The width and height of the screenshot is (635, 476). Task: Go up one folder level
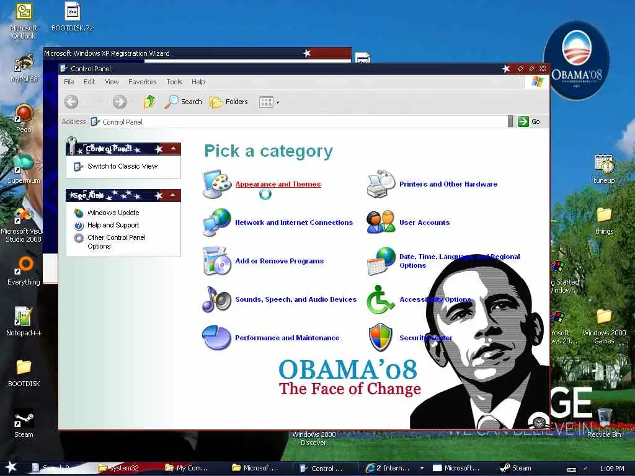tap(149, 102)
